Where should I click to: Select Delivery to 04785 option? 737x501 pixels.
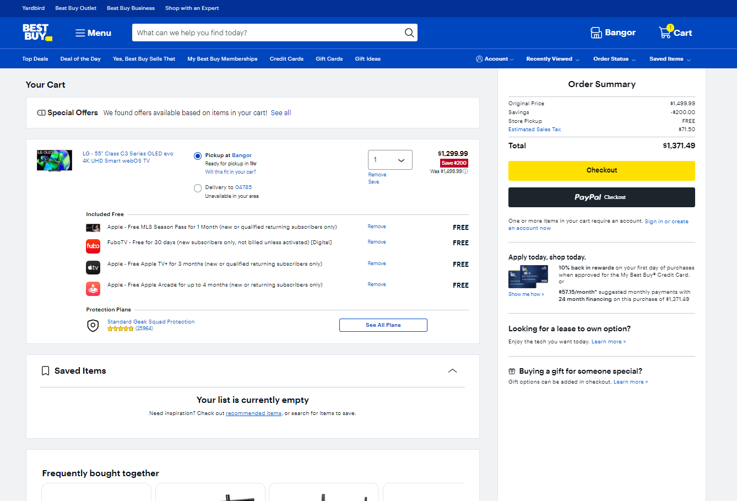click(x=198, y=188)
